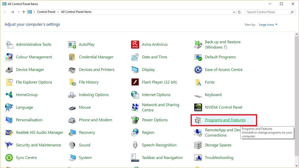
Task: Open the HomeGroup icon
Action: pyautogui.click(x=9, y=95)
